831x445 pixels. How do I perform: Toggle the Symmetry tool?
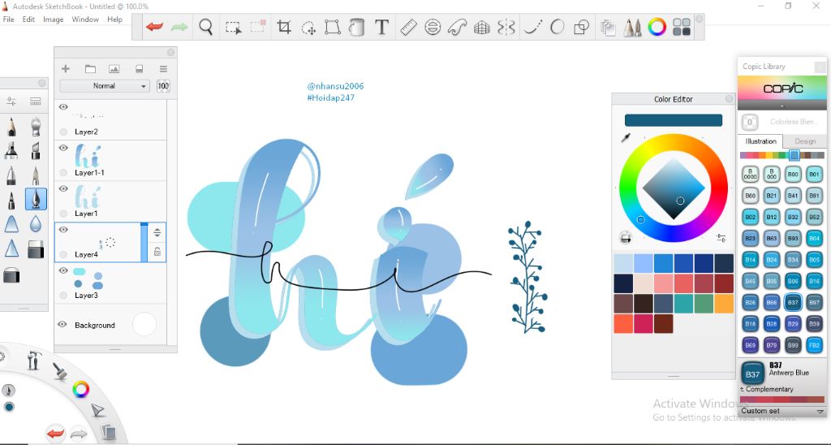pyautogui.click(x=506, y=27)
